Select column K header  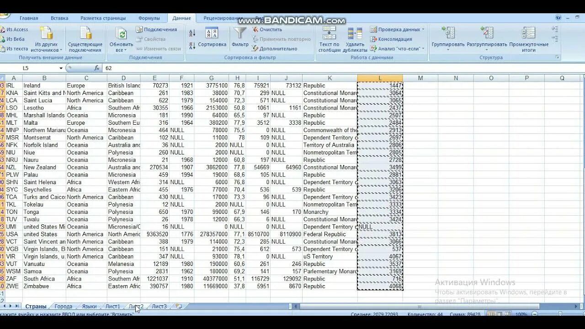tap(330, 78)
